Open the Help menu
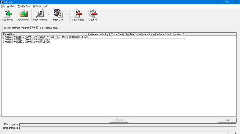 click(x=46, y=6)
